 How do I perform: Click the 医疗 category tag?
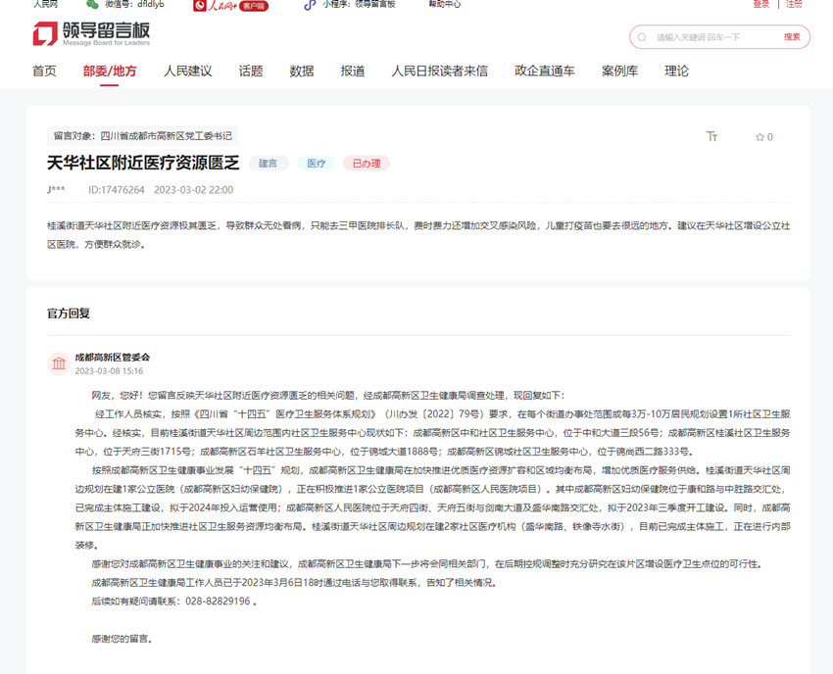(316, 164)
